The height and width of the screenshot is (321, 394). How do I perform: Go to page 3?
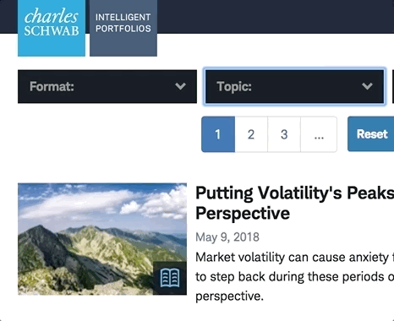(284, 134)
